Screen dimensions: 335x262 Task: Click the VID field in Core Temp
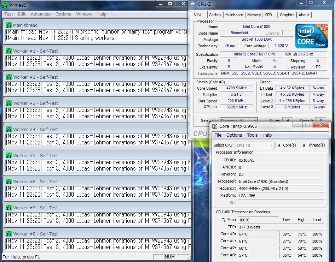point(281,202)
